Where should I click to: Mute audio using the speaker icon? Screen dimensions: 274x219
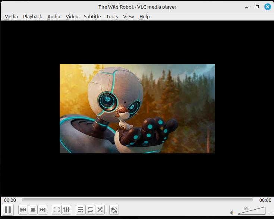[x=232, y=212]
